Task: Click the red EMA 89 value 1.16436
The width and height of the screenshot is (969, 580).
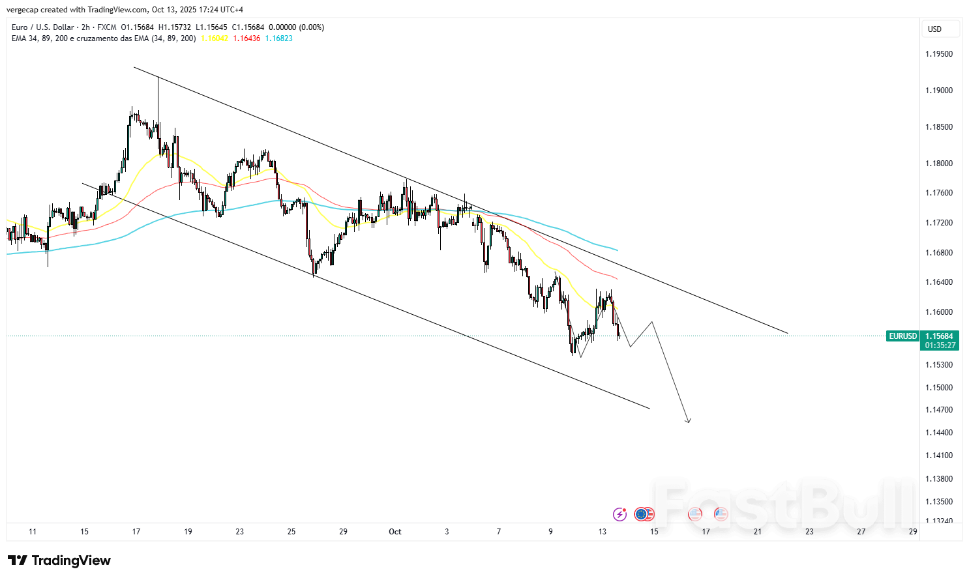Action: 246,38
